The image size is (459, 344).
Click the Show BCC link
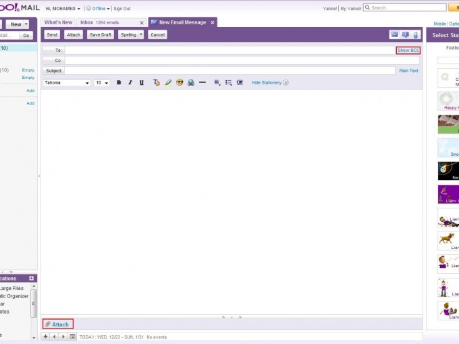click(408, 51)
